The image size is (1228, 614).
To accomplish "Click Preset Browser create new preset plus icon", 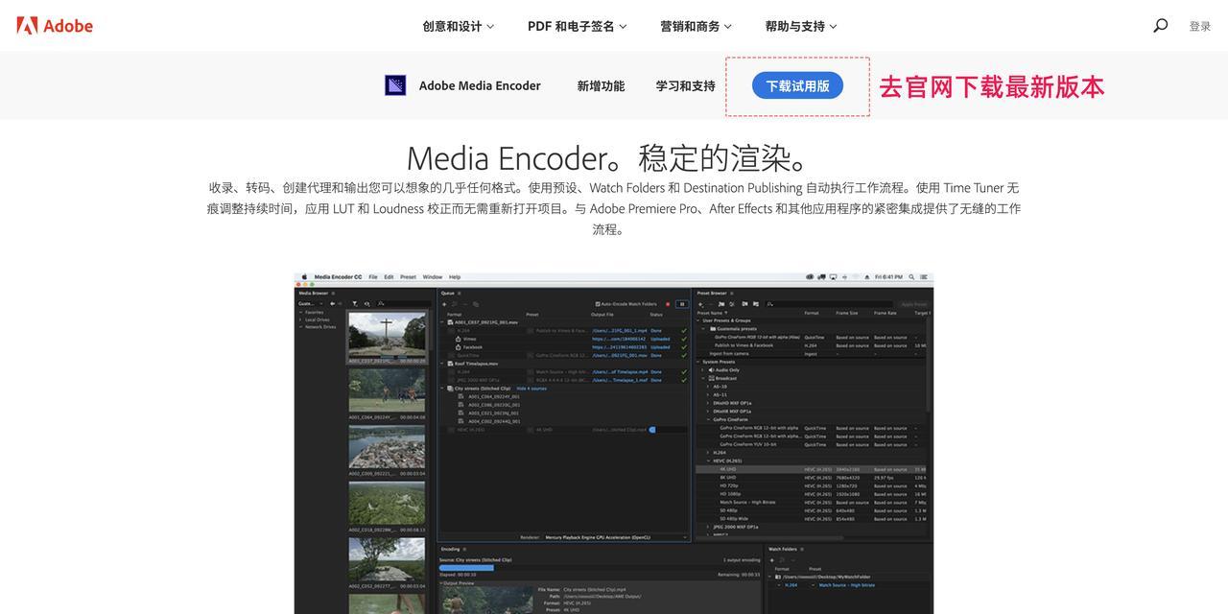I will point(700,304).
